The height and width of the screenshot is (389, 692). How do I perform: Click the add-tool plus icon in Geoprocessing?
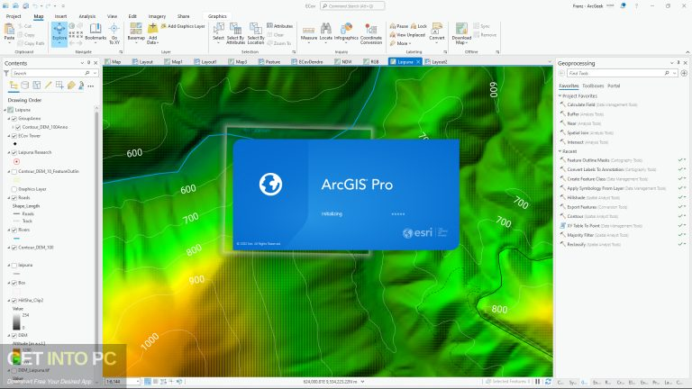tap(684, 73)
